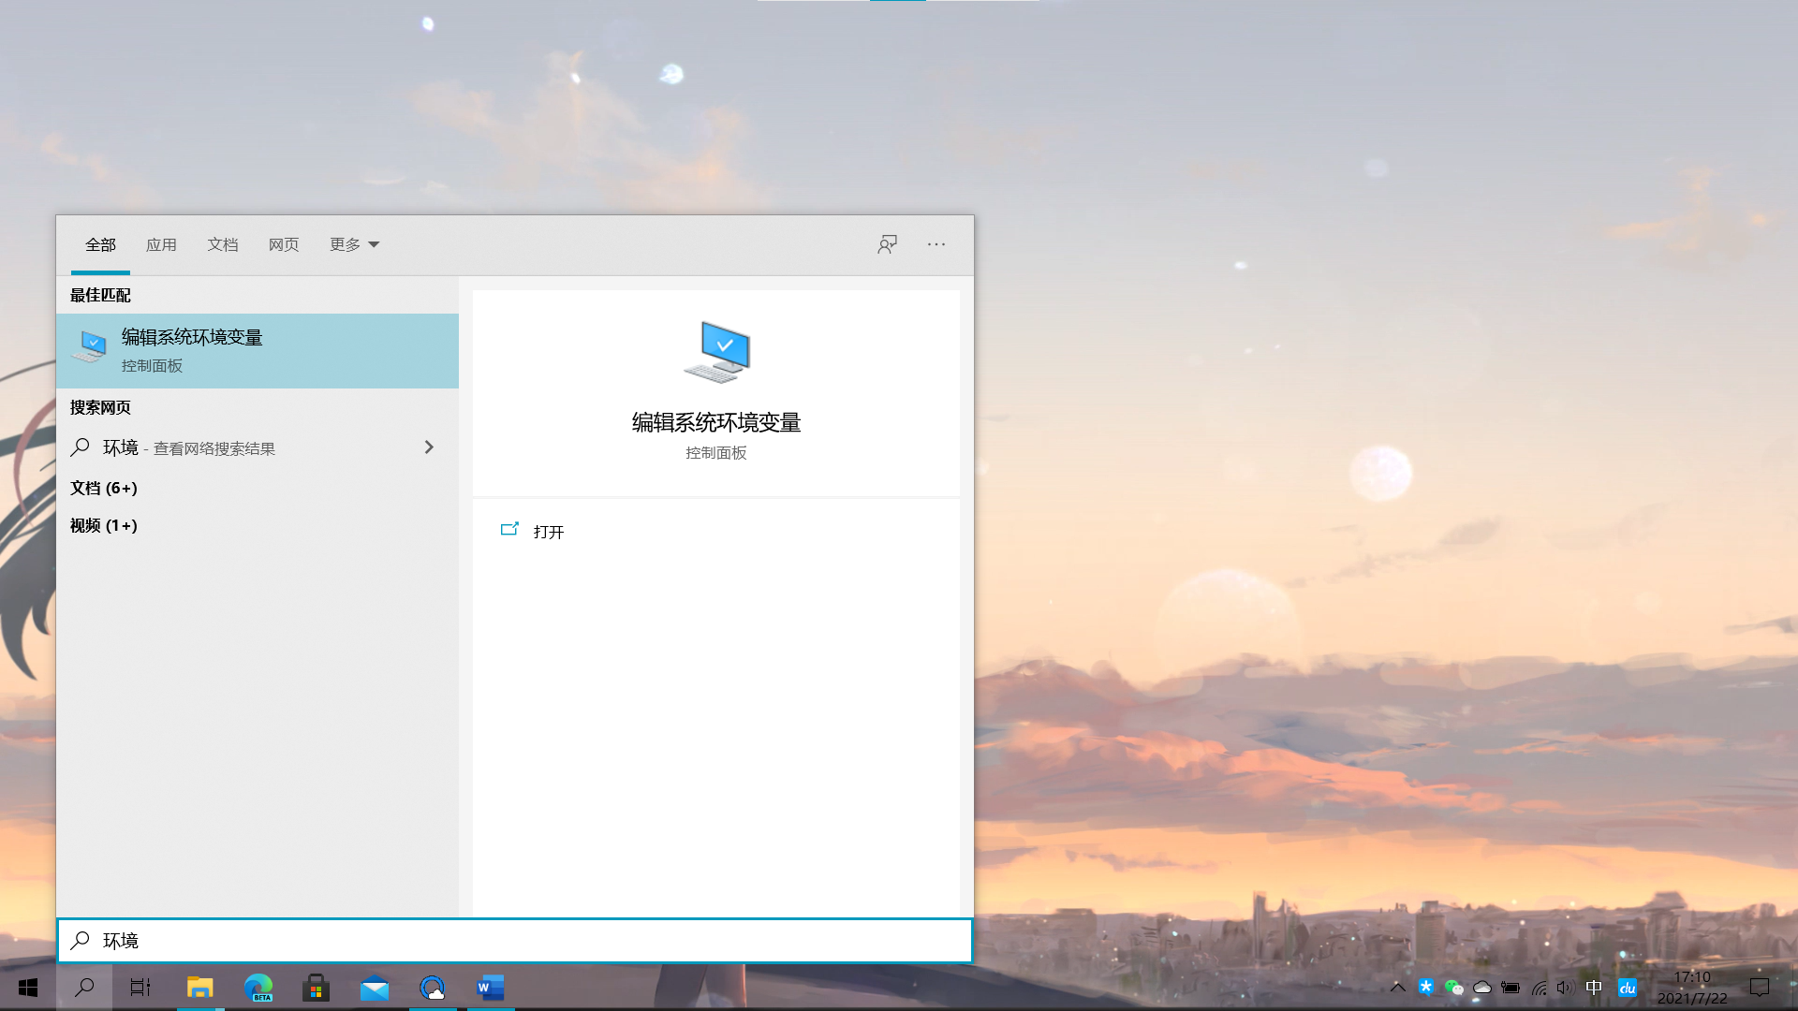The height and width of the screenshot is (1011, 1798).
Task: Open Word from the taskbar
Action: 490,988
